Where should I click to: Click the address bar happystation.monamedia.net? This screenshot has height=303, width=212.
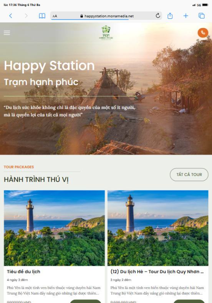(106, 16)
